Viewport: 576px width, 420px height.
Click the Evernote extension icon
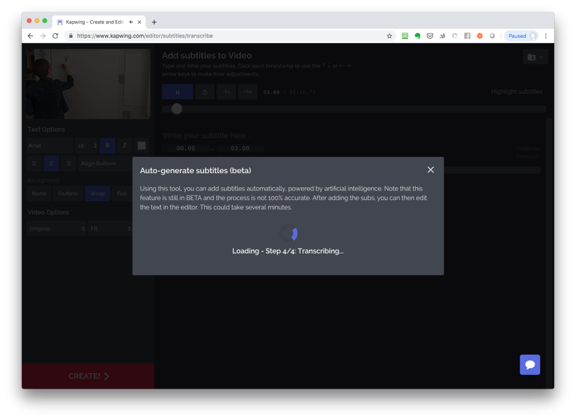[417, 36]
